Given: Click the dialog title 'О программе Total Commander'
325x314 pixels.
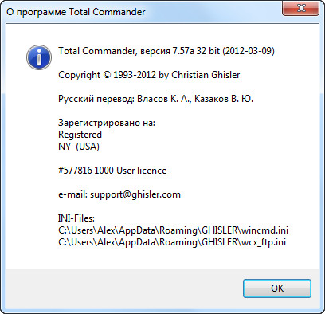Looking at the screenshot, I should [x=76, y=12].
